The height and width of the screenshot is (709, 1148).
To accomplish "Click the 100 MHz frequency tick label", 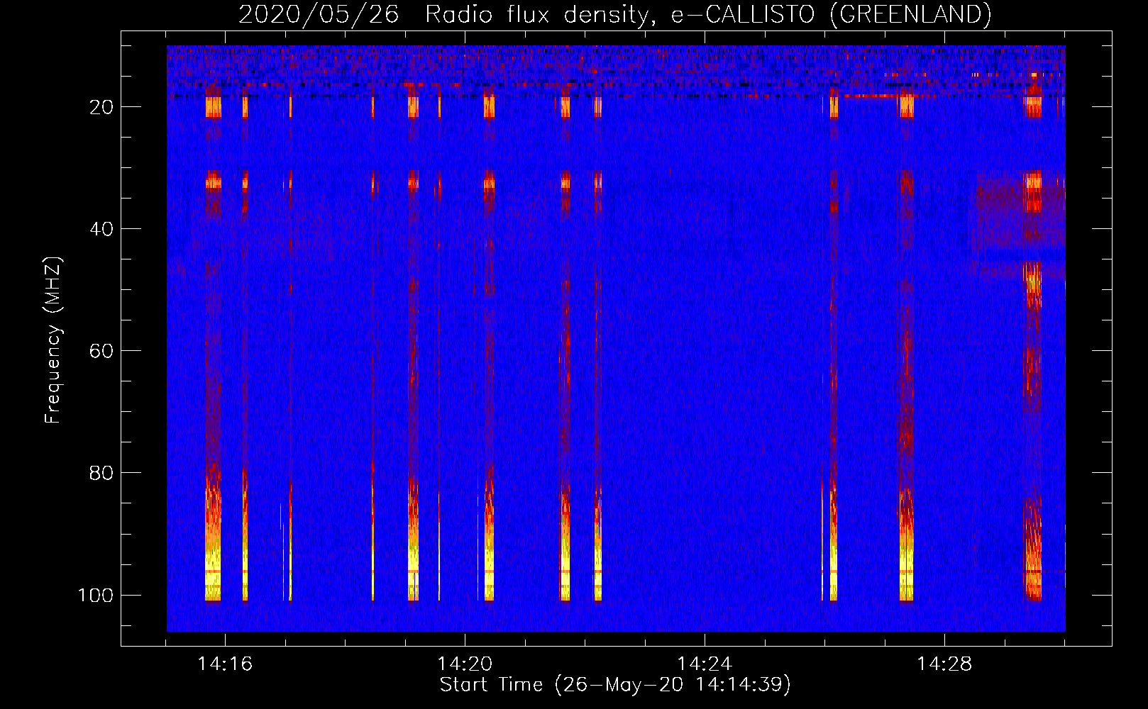I will (96, 595).
